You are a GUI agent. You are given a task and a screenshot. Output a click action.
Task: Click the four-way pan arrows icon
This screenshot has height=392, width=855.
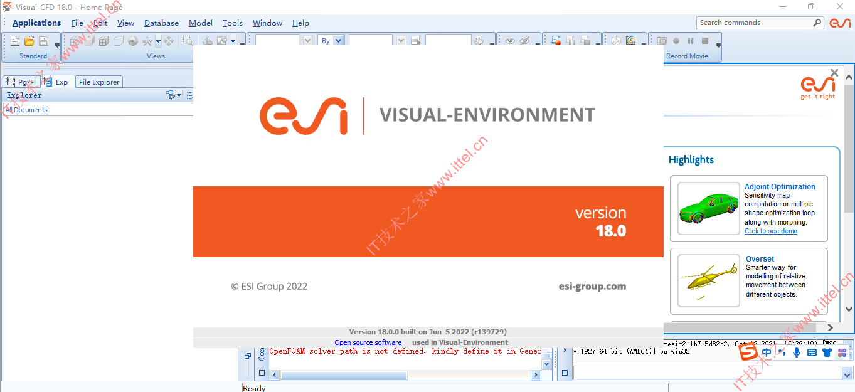pos(169,41)
